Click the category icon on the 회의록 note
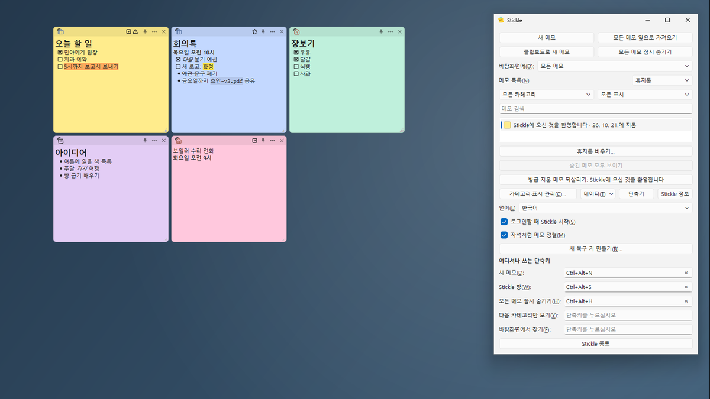 pyautogui.click(x=178, y=31)
